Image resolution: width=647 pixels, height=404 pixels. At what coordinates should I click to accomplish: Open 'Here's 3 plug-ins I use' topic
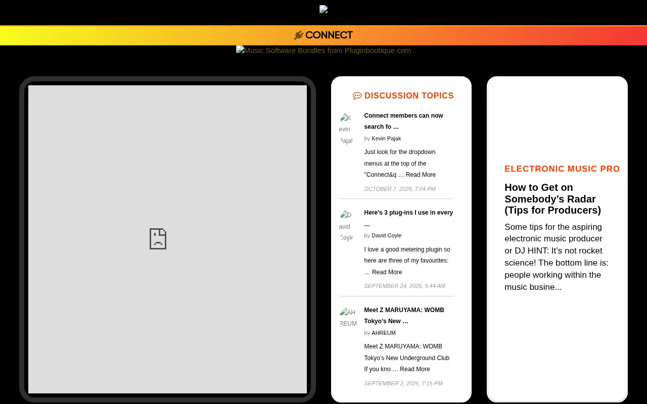click(408, 218)
